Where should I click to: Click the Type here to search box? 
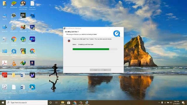(27, 102)
